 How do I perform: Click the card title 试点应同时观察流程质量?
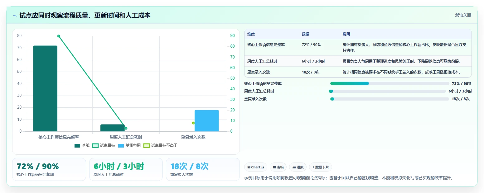click(x=85, y=15)
